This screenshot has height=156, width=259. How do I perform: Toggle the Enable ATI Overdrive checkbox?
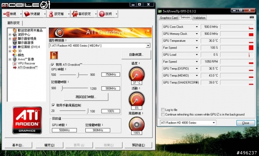click(x=53, y=64)
